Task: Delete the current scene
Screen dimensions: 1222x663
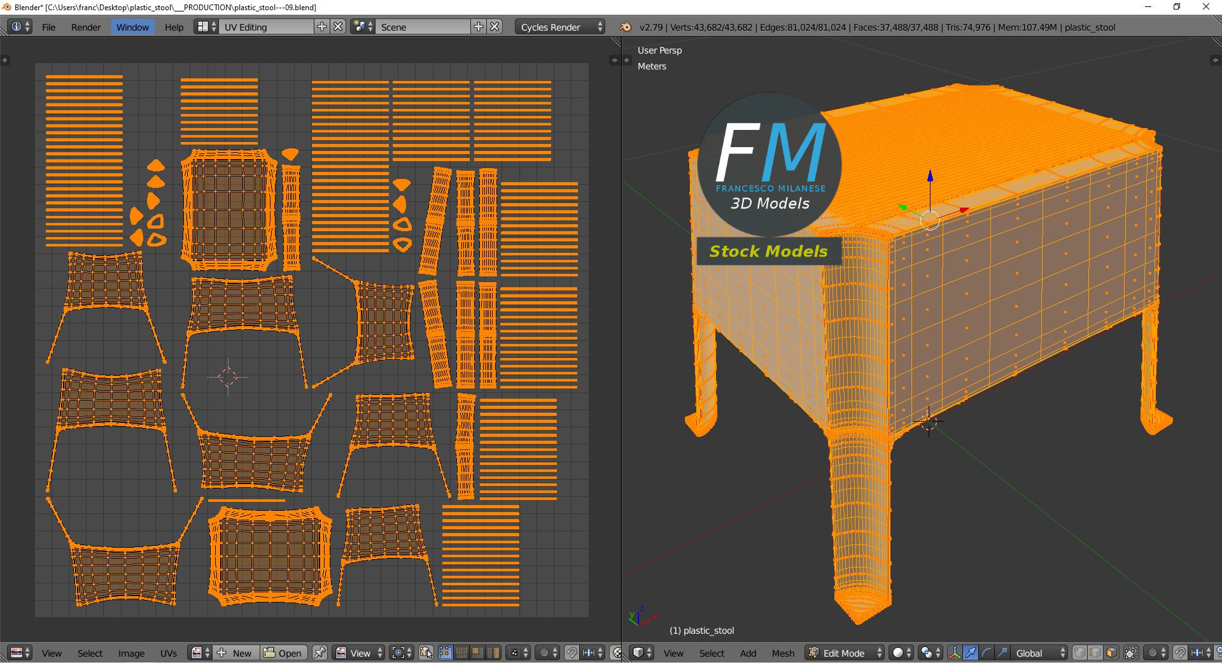Action: [x=495, y=27]
